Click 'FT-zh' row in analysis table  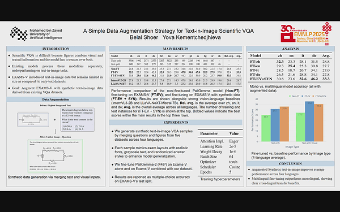click(x=290, y=62)
